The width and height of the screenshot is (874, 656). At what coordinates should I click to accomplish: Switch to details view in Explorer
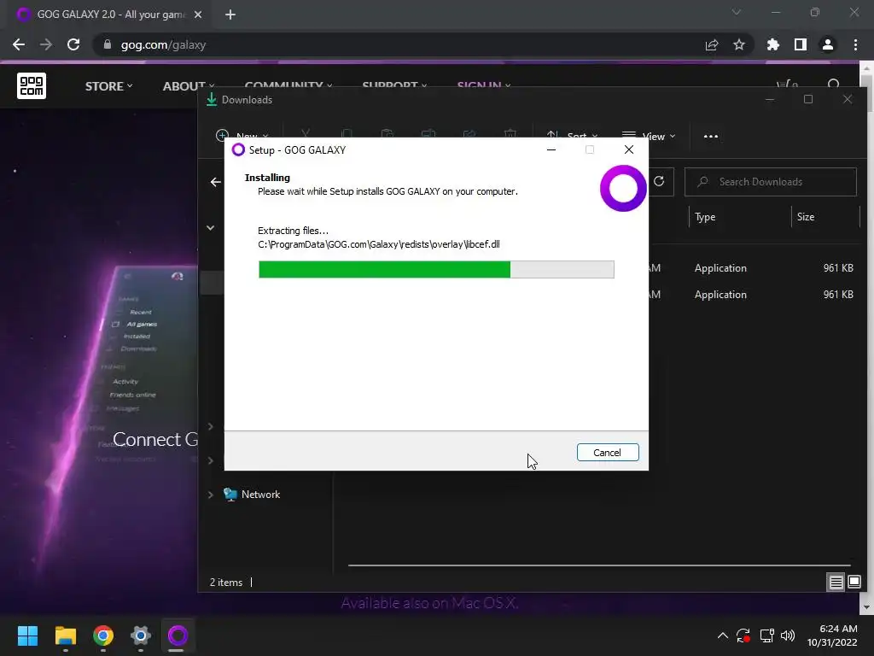tap(836, 583)
